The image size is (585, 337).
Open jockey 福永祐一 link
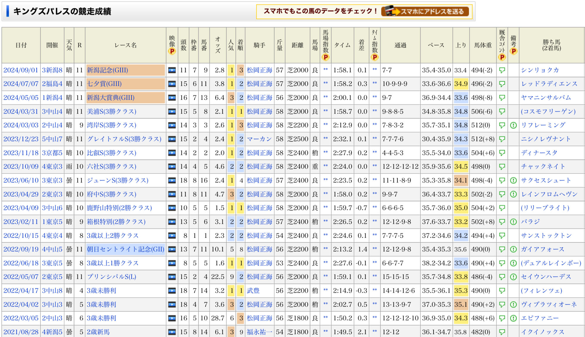[x=259, y=332]
